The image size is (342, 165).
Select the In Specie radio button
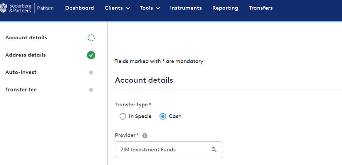click(123, 116)
